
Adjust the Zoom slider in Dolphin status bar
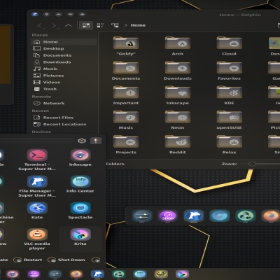tap(252, 164)
